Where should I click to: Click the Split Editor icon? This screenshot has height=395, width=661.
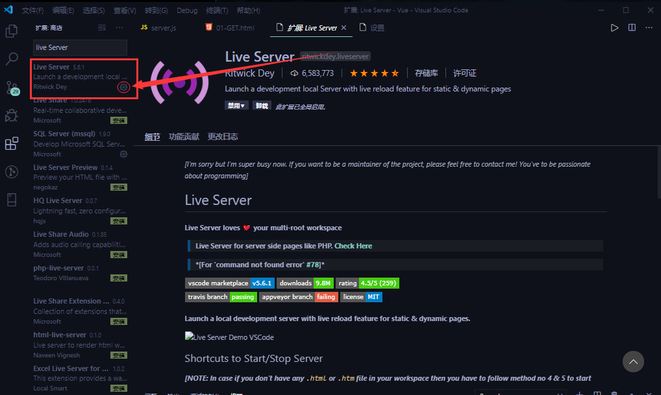pyautogui.click(x=630, y=27)
